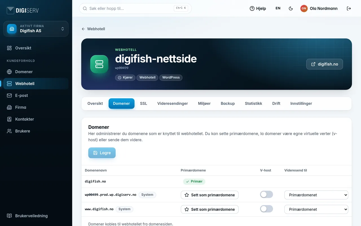The width and height of the screenshot is (361, 226).
Task: Open Brukerveiledning guide
Action: (36, 216)
